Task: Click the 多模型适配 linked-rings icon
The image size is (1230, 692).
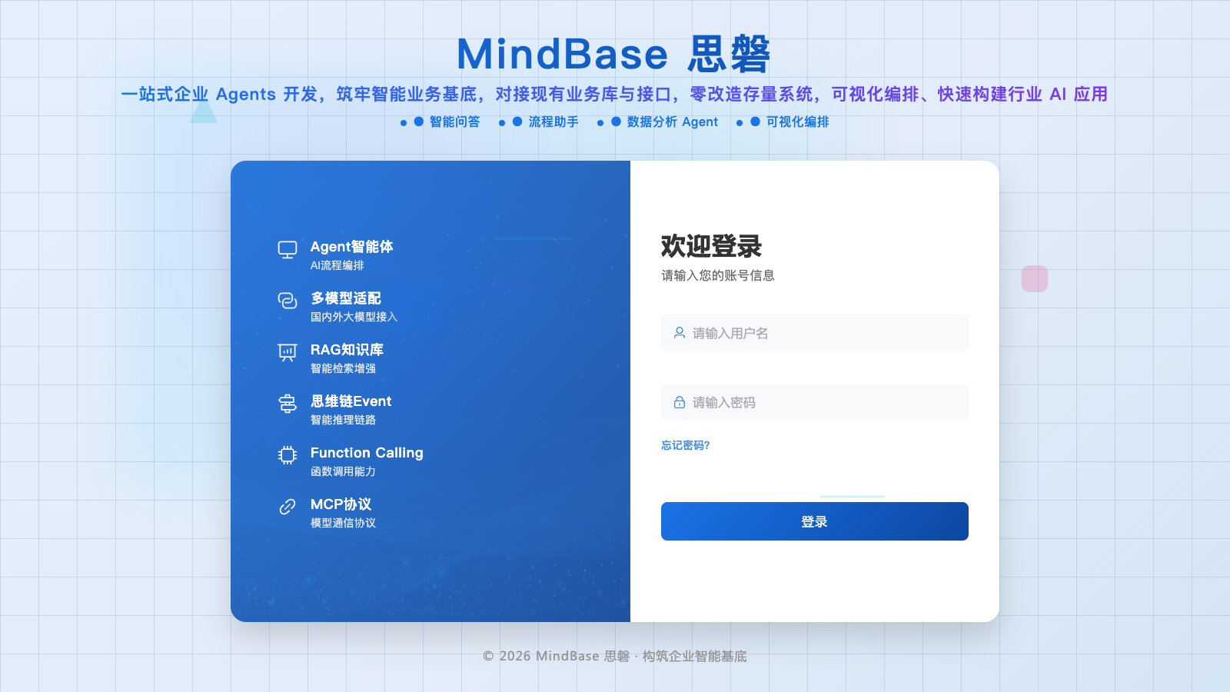Action: [288, 301]
